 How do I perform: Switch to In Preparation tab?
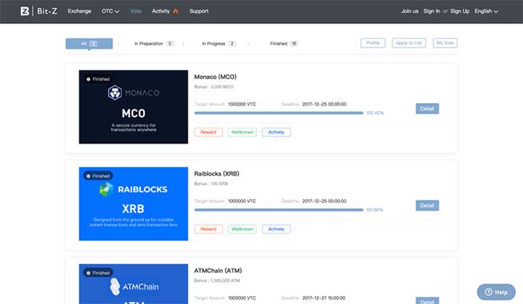pyautogui.click(x=154, y=44)
